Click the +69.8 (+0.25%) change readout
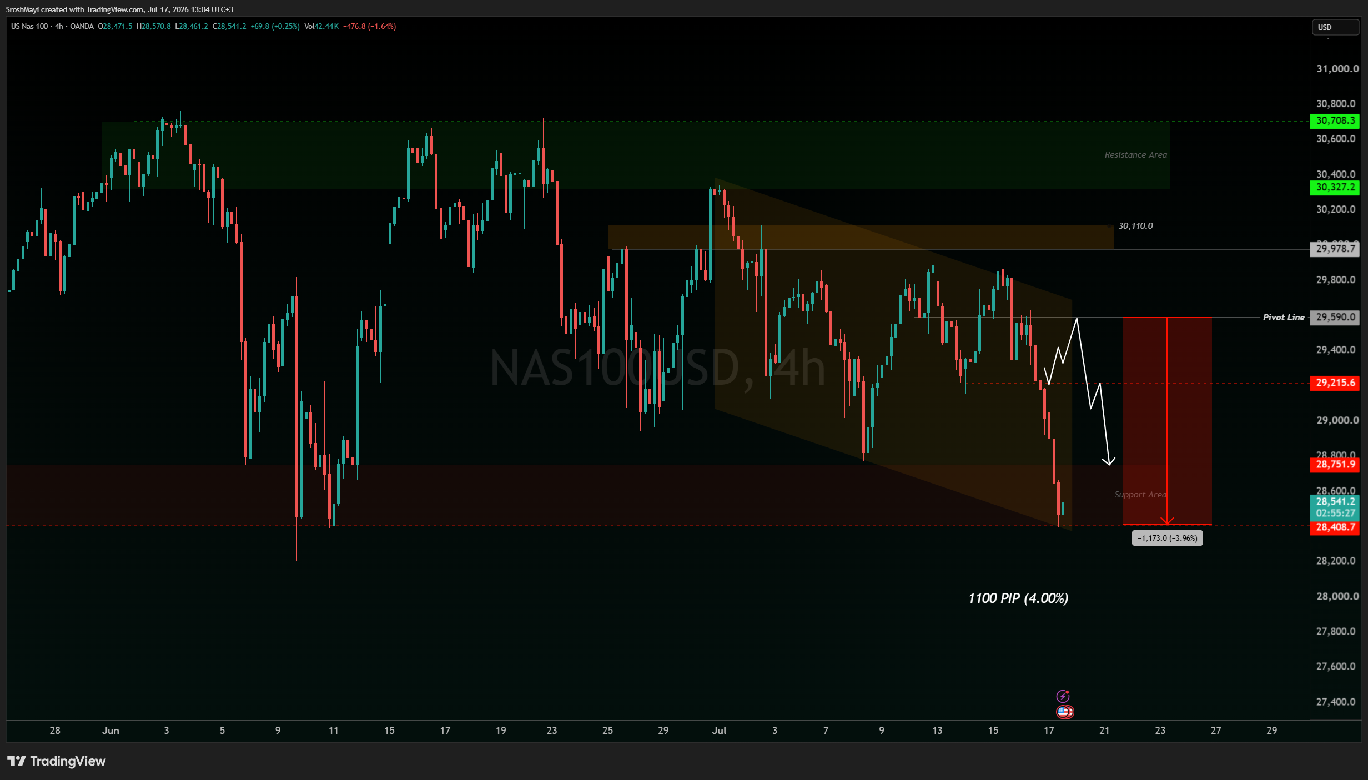The height and width of the screenshot is (780, 1368). click(x=275, y=27)
